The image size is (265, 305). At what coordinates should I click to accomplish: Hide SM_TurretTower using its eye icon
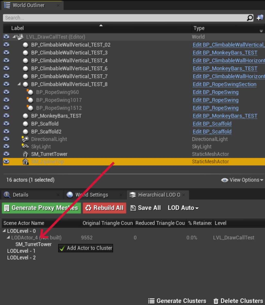click(6, 154)
